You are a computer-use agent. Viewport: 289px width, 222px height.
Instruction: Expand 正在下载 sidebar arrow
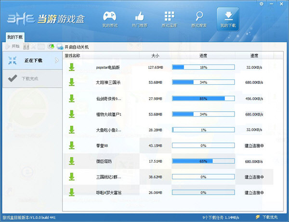(13, 60)
